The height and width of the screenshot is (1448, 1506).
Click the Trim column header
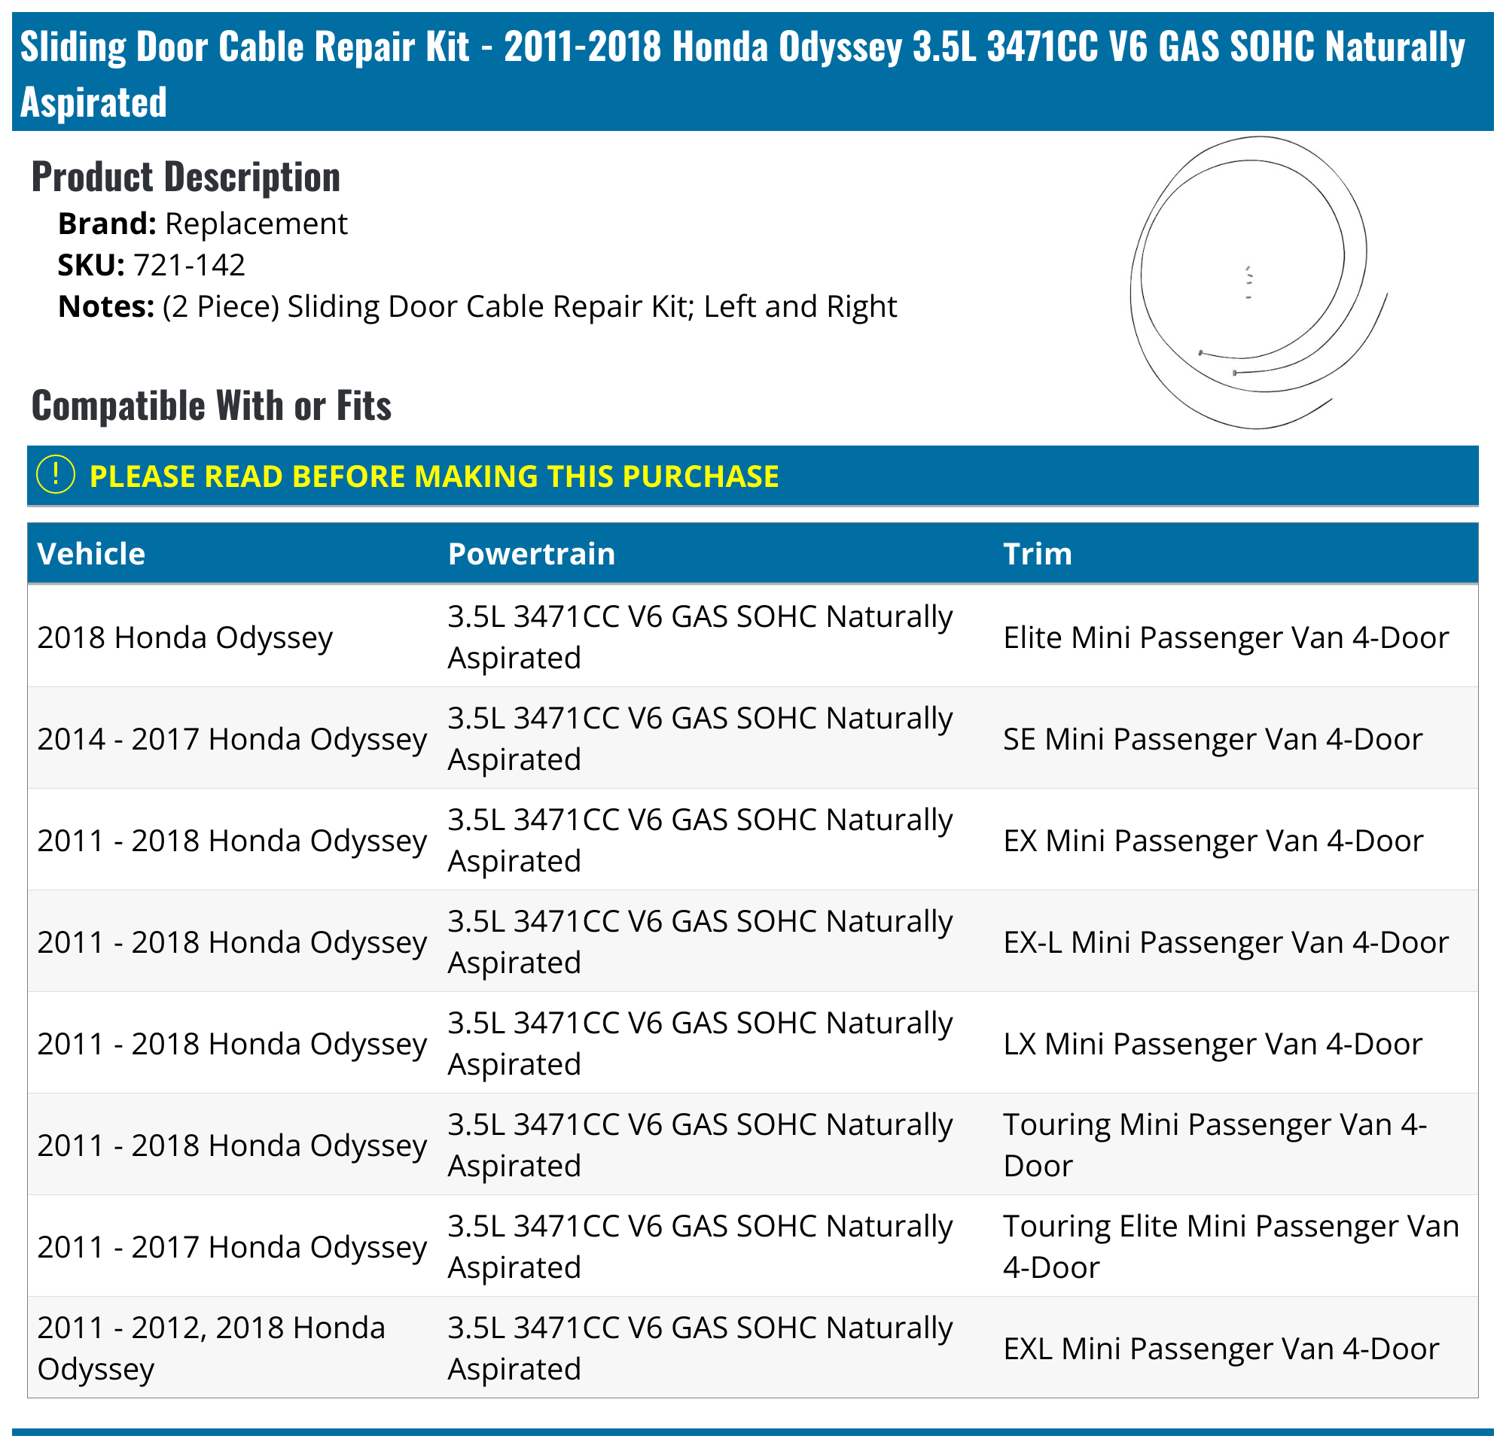tap(1037, 554)
